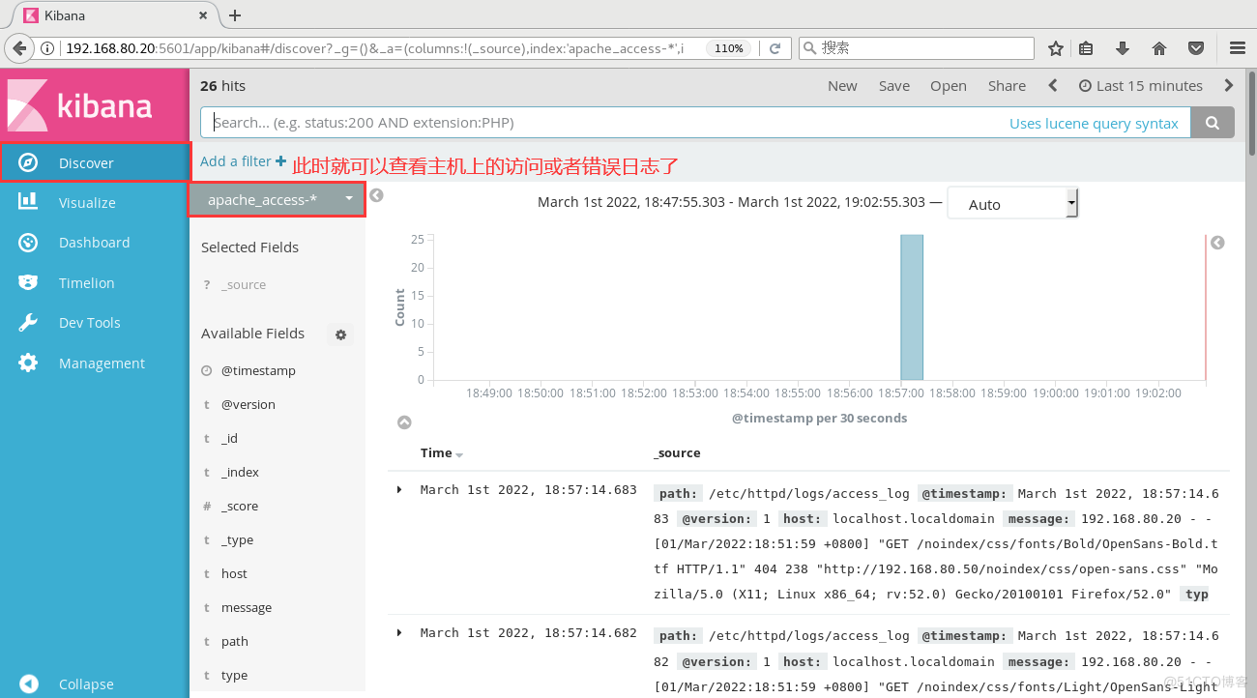Open bookmarks library icon
This screenshot has height=698, width=1257.
pos(1086,48)
